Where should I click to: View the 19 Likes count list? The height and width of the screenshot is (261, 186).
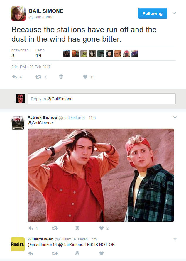tap(40, 54)
